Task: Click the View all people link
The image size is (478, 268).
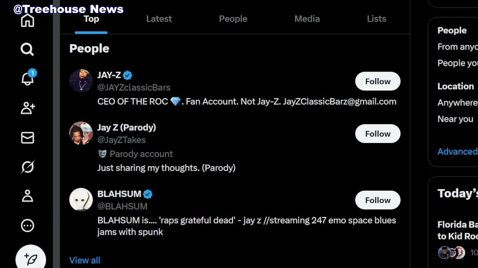Action: click(85, 260)
